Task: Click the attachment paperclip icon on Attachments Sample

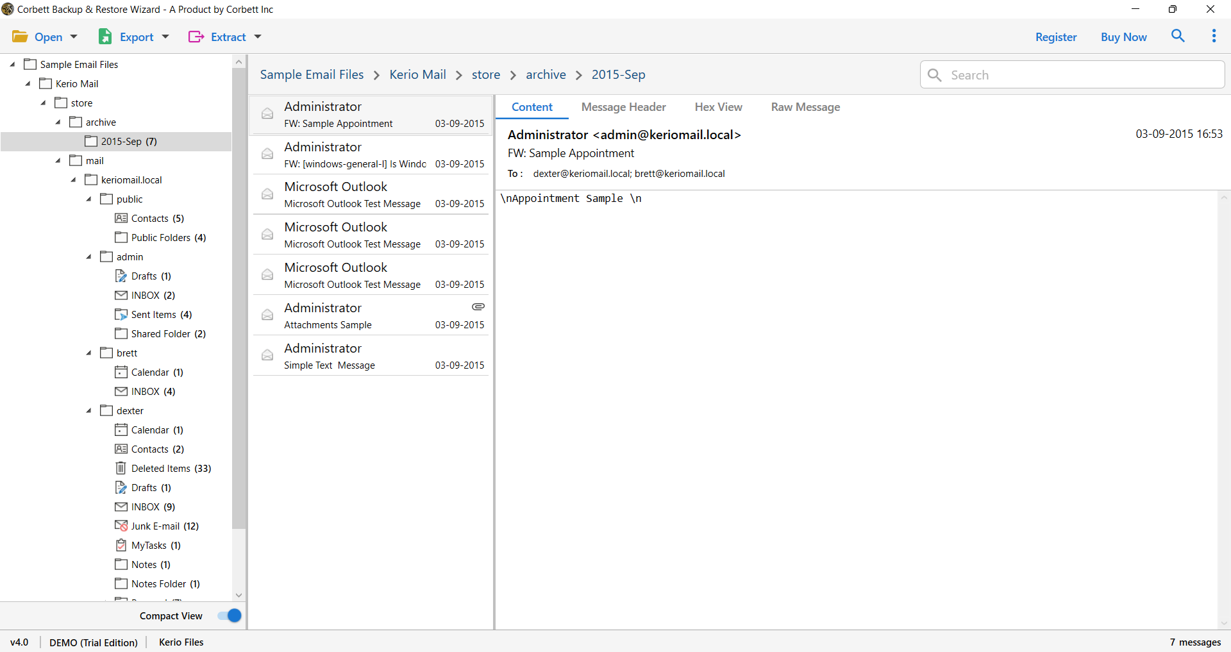Action: click(x=478, y=307)
